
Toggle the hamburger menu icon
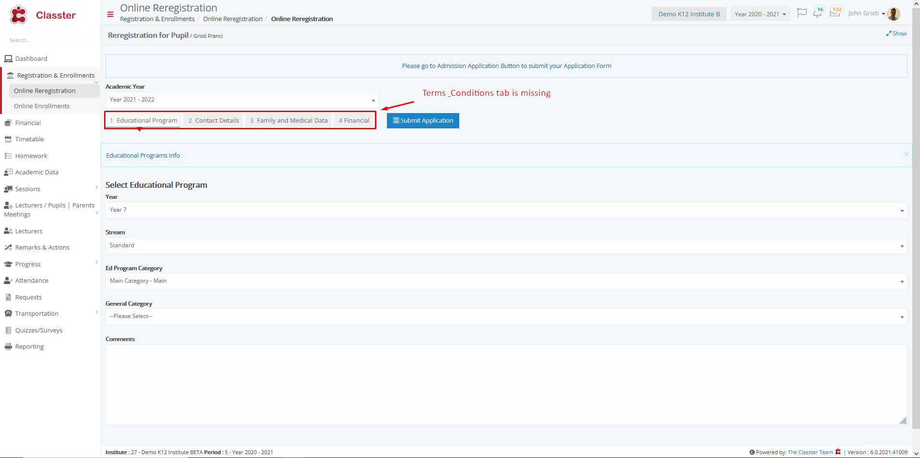[x=110, y=14]
